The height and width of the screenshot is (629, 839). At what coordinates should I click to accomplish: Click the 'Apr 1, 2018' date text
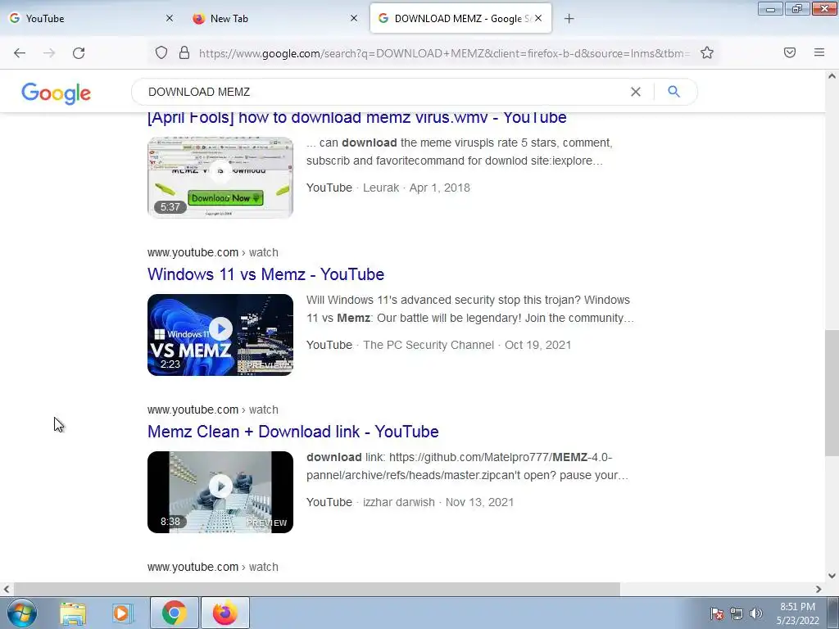click(x=440, y=188)
